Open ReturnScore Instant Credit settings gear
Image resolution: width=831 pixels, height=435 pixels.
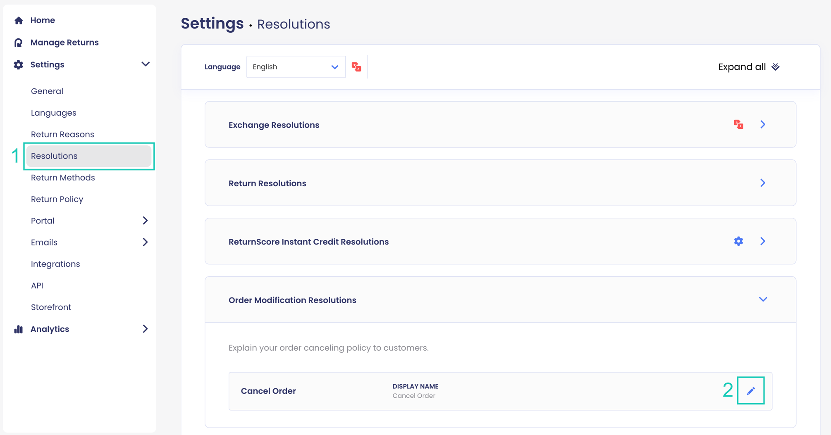coord(738,241)
